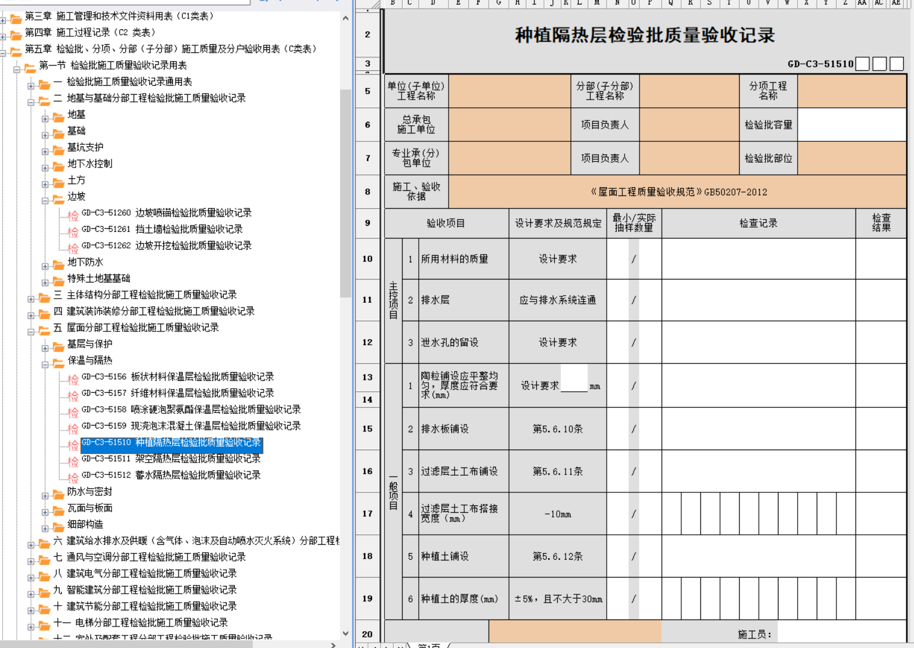This screenshot has height=648, width=914.
Task: Select 九 智能建筑分部工程 folder
Action: (x=145, y=590)
